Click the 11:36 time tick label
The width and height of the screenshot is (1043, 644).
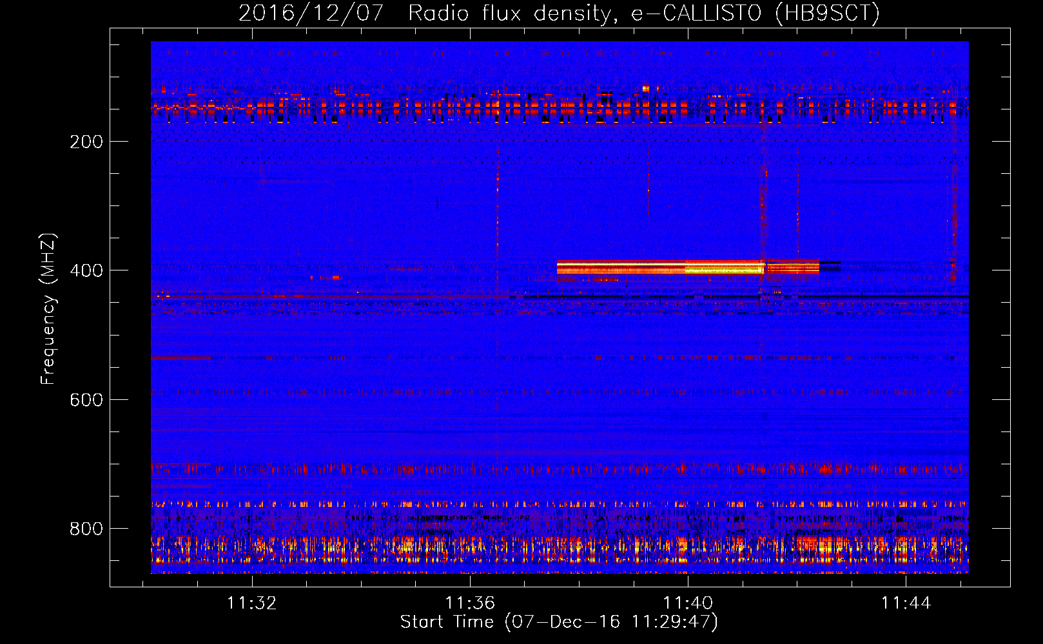click(470, 603)
